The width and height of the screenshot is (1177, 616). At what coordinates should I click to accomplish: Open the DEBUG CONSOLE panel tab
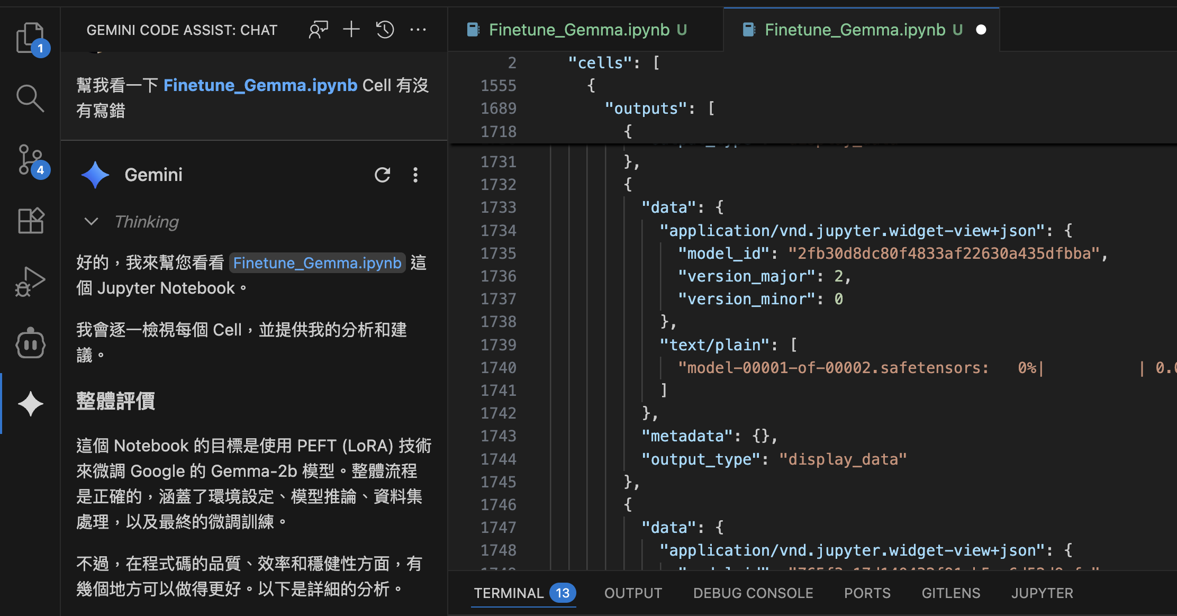753,593
